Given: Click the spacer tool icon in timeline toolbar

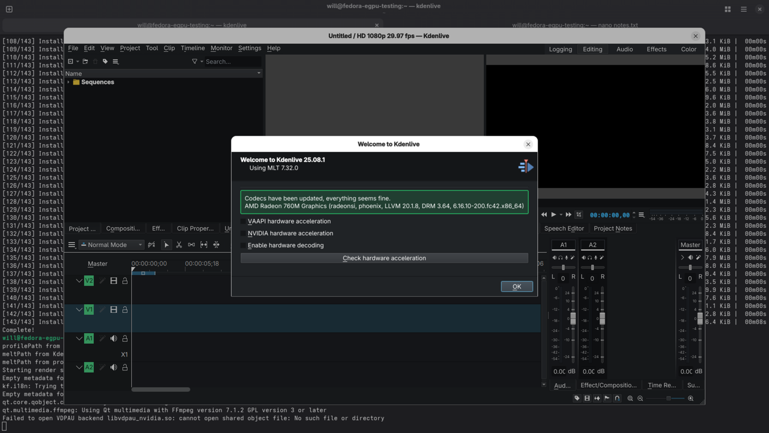Looking at the screenshot, I should (x=191, y=245).
